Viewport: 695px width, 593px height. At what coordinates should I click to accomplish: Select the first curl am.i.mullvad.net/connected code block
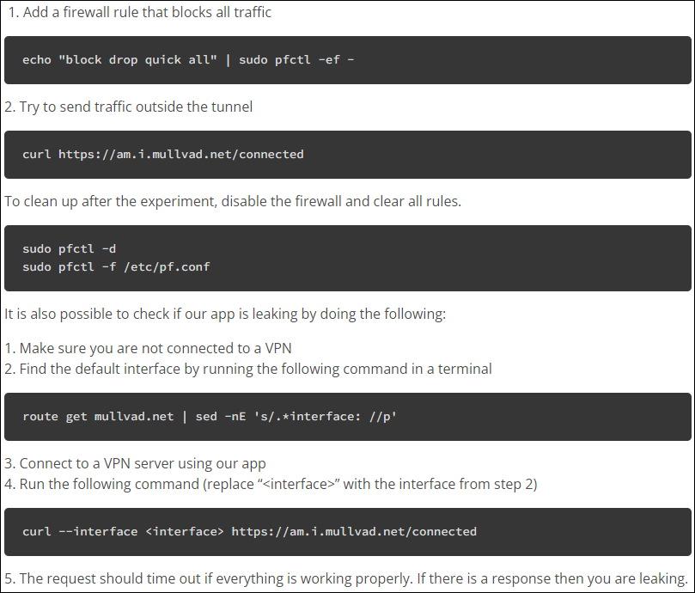tap(347, 155)
